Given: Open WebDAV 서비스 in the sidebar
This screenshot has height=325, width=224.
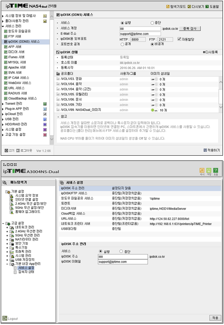Looking at the screenshot, I should coord(20,83).
